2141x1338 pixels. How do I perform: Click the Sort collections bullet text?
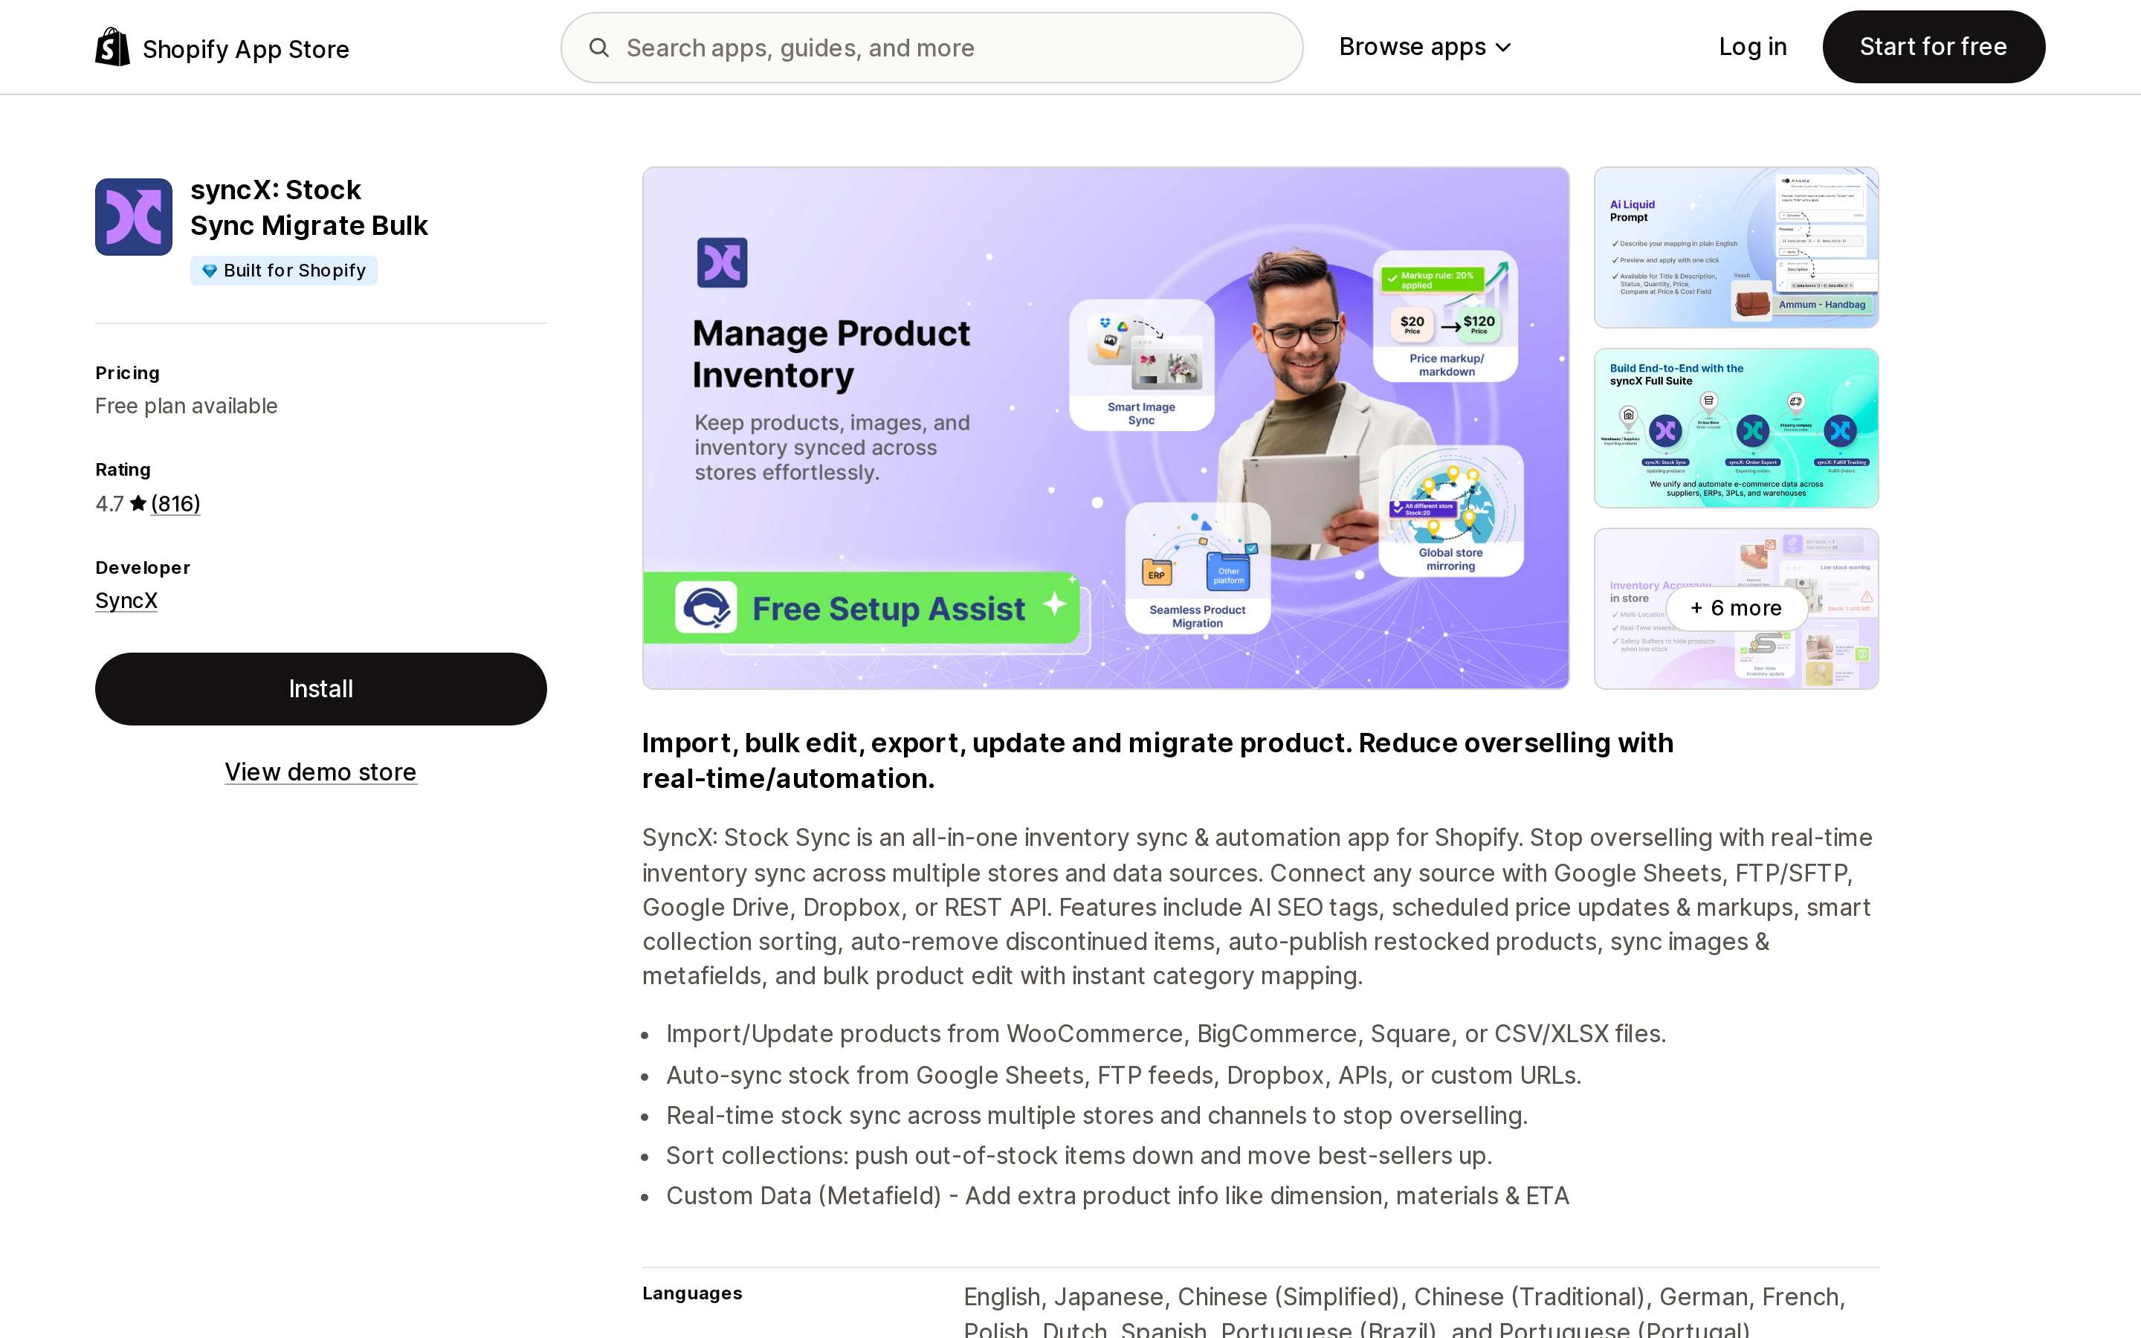1079,1156
